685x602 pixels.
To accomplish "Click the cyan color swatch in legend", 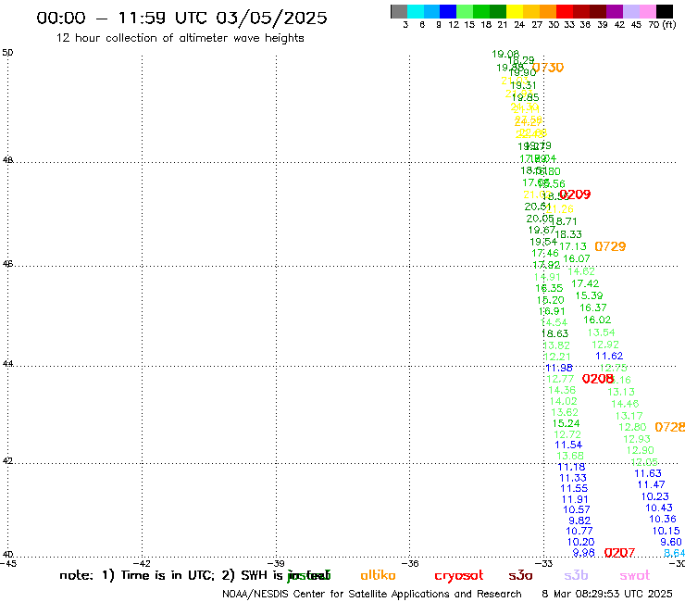I will coord(416,11).
